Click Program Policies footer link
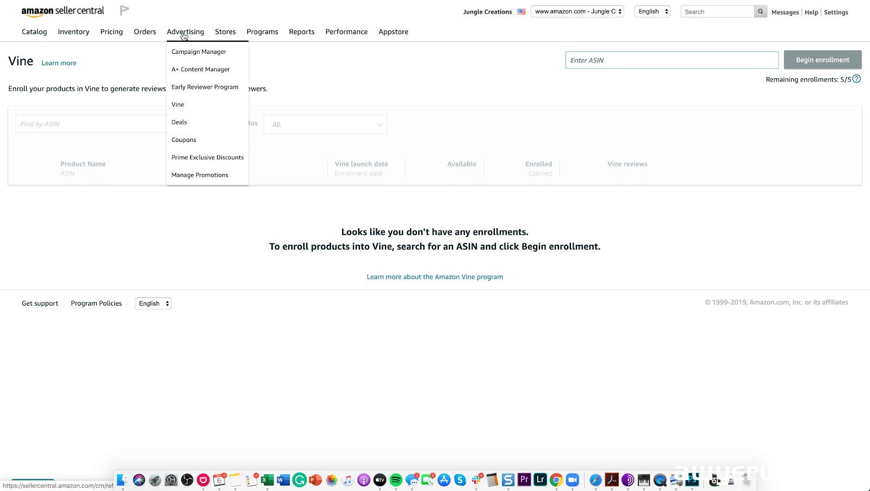870x491 pixels. click(96, 303)
